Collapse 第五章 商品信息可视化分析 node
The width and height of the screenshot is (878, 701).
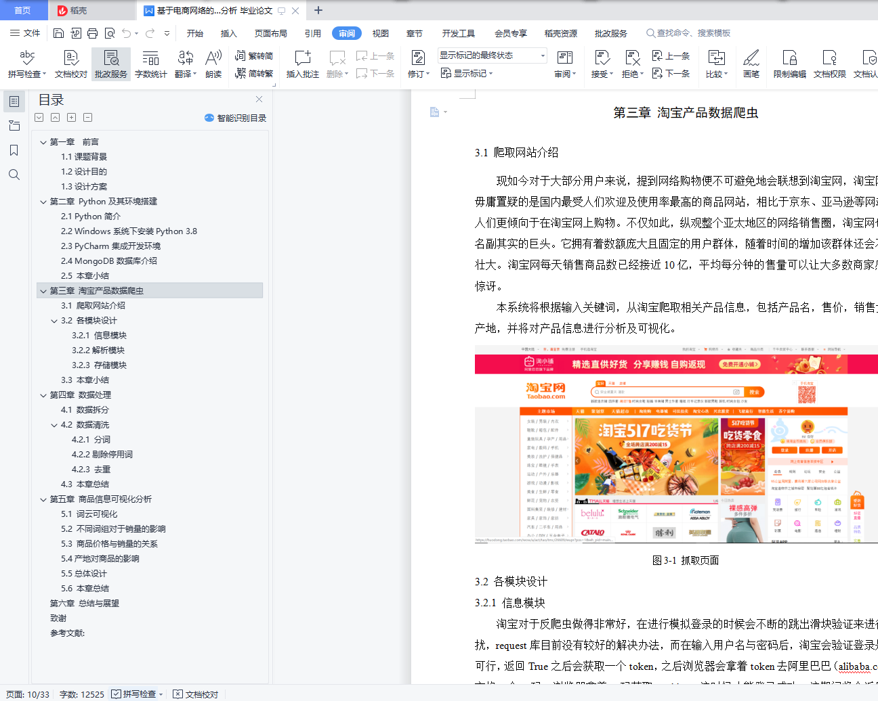(x=43, y=499)
